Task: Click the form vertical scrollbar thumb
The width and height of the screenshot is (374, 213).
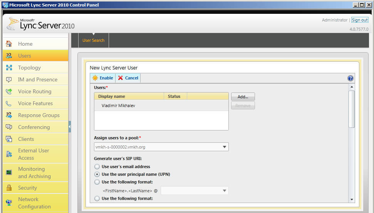Action: click(x=352, y=109)
